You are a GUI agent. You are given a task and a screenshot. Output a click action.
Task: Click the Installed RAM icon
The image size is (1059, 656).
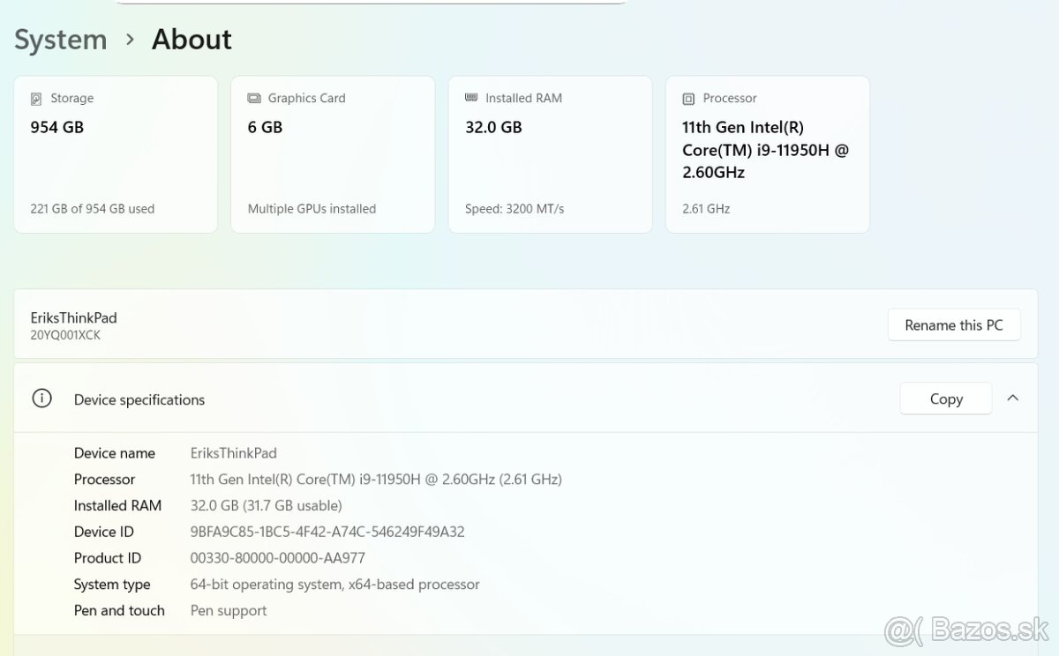pos(471,98)
